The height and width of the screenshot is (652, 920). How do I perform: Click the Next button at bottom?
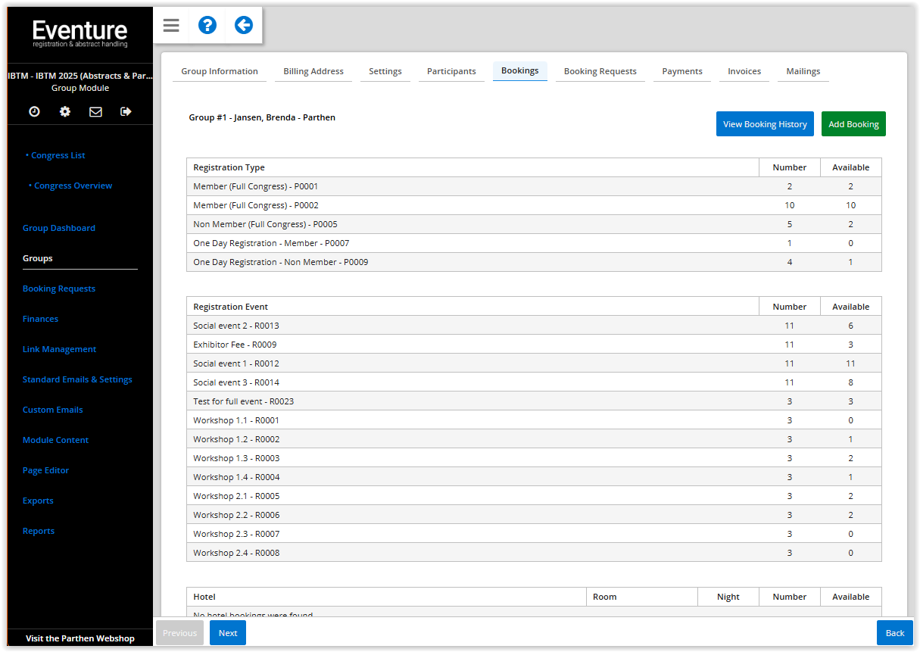click(x=228, y=633)
